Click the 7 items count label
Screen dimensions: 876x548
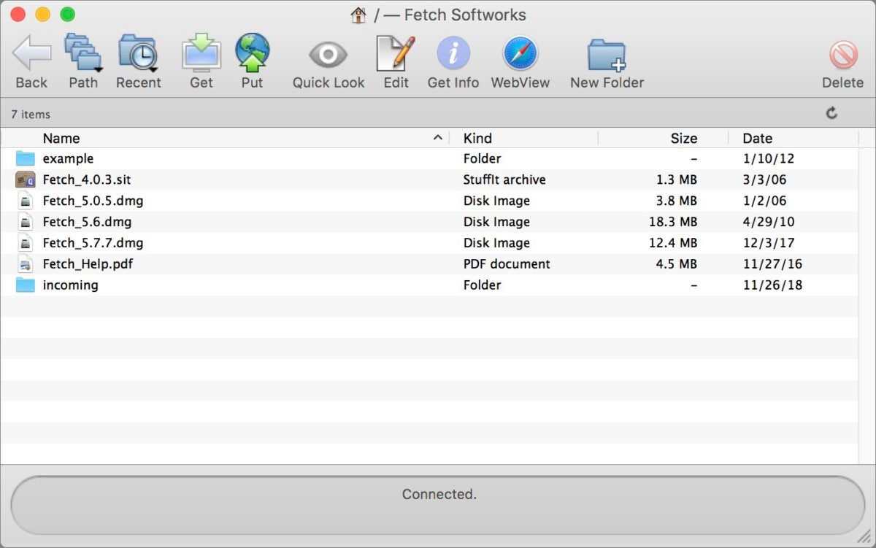pos(31,114)
